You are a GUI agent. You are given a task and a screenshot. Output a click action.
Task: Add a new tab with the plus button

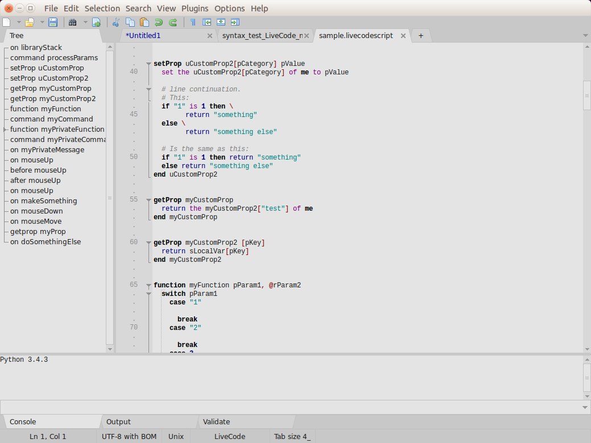coord(421,35)
